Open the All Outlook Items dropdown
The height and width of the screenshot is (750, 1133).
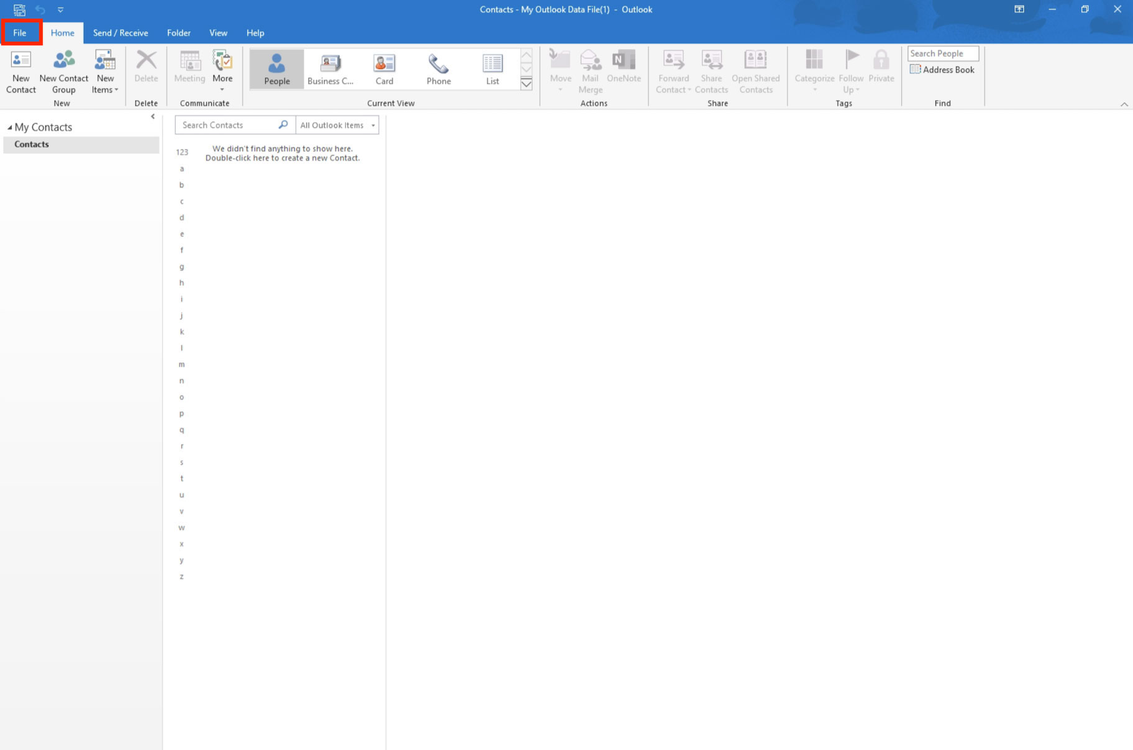pos(338,125)
